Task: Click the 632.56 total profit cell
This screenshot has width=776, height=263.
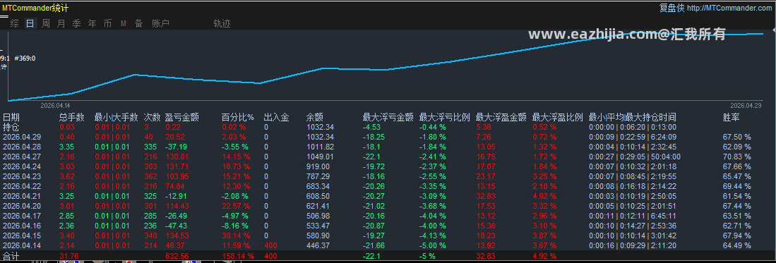Action: (177, 256)
